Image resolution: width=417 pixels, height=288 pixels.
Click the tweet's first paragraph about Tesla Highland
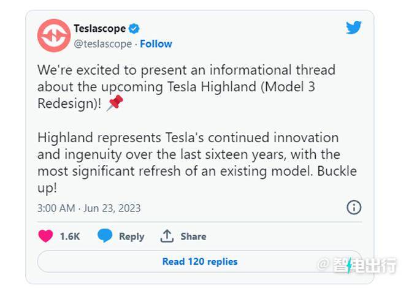click(184, 86)
